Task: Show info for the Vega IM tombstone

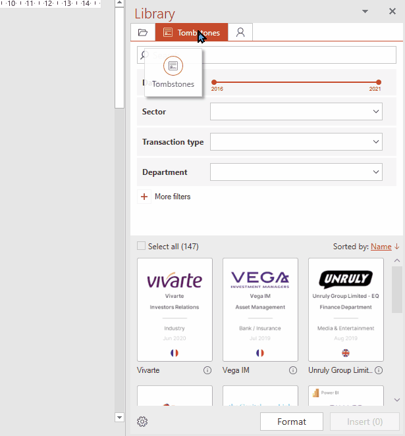Action: [293, 370]
